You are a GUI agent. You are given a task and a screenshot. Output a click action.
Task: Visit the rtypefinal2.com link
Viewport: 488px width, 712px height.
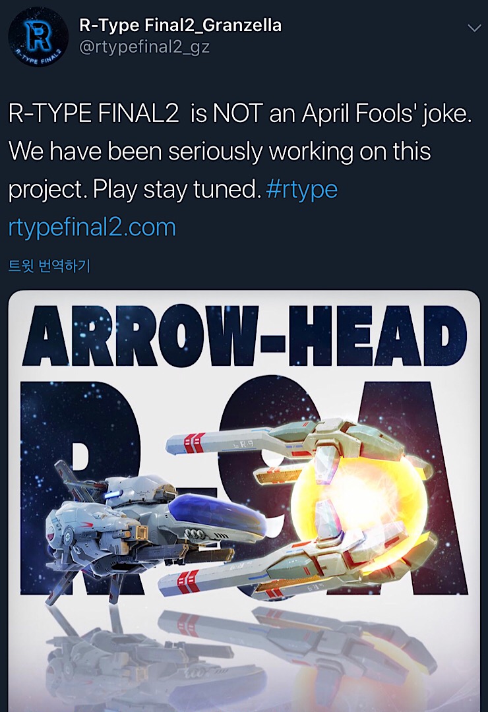click(x=92, y=227)
